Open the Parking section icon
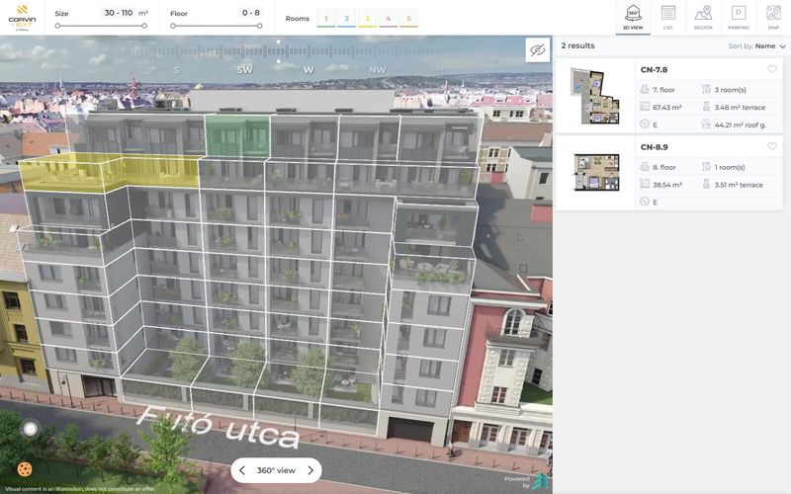Viewport: 791px width, 494px height. coord(738,17)
